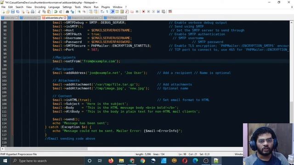Click the Open file toolbar icon
Viewport: 294px width, 165px height.
pyautogui.click(x=8, y=11)
